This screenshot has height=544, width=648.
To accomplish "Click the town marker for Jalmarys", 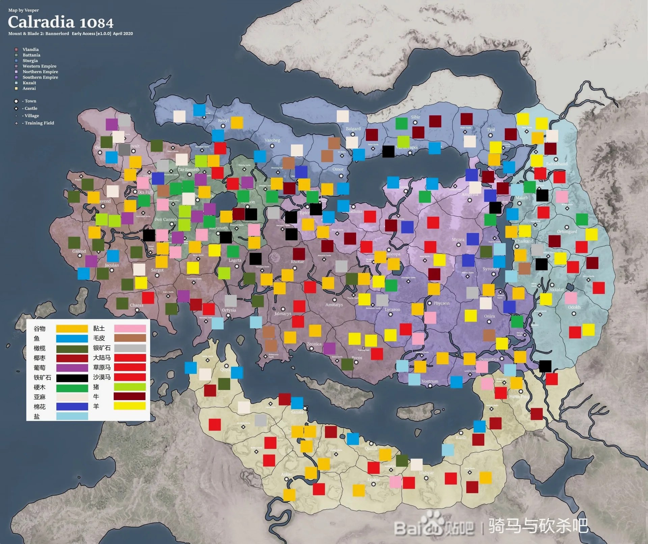I will click(x=283, y=309).
